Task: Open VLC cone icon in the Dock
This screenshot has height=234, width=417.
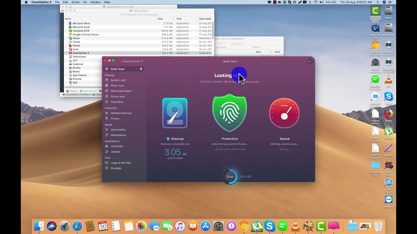Action: (295, 226)
